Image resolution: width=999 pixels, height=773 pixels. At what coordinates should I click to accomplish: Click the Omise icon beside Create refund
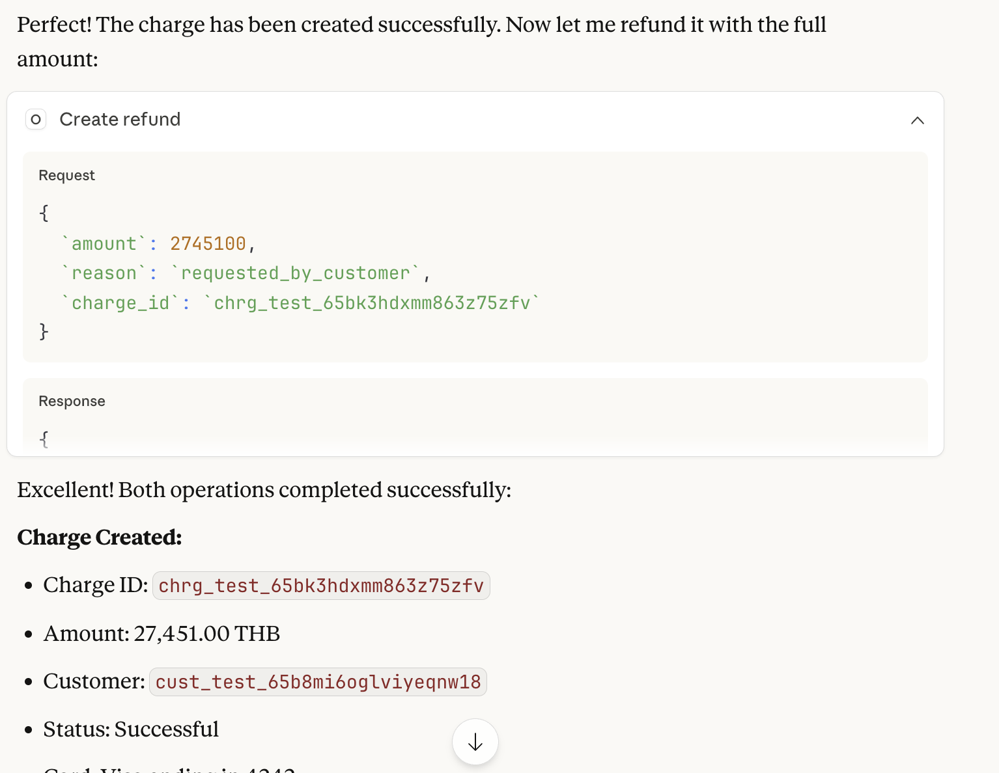[x=36, y=120]
